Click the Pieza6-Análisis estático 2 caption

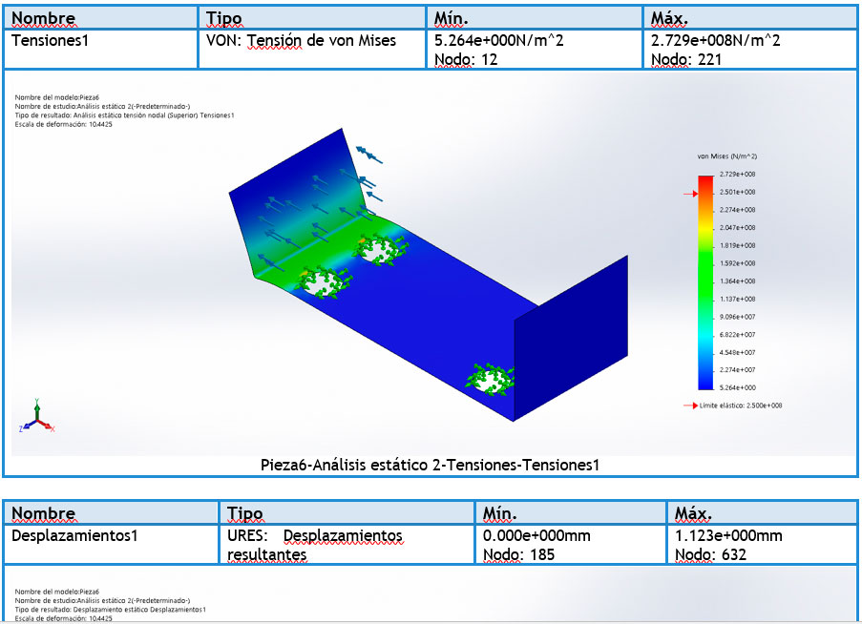coord(430,465)
